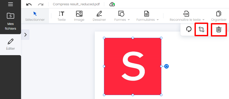Click the blue rotation handle on image
This screenshot has width=229, height=99.
[166, 66]
